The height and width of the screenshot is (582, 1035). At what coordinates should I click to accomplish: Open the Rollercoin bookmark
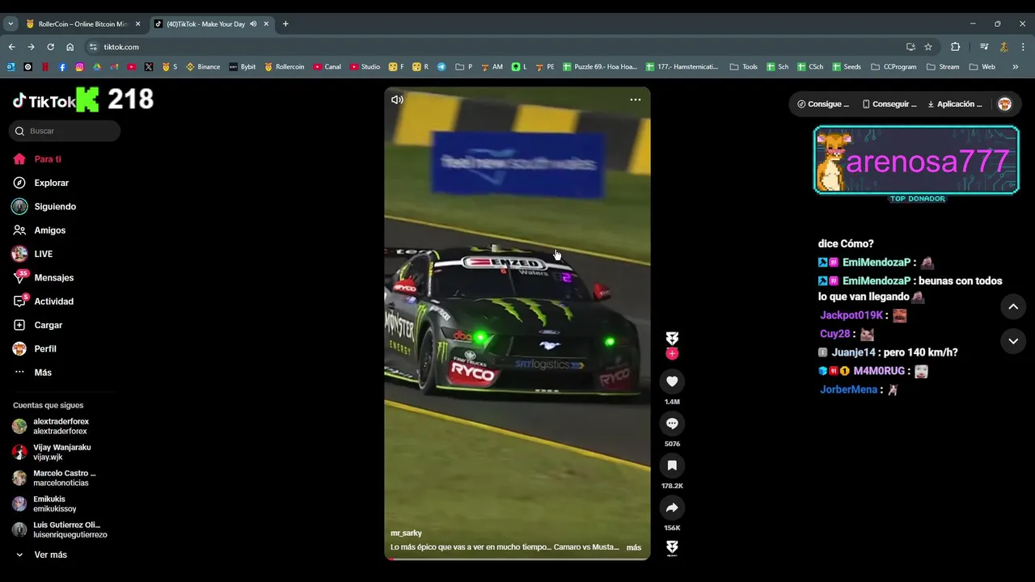[x=285, y=67]
